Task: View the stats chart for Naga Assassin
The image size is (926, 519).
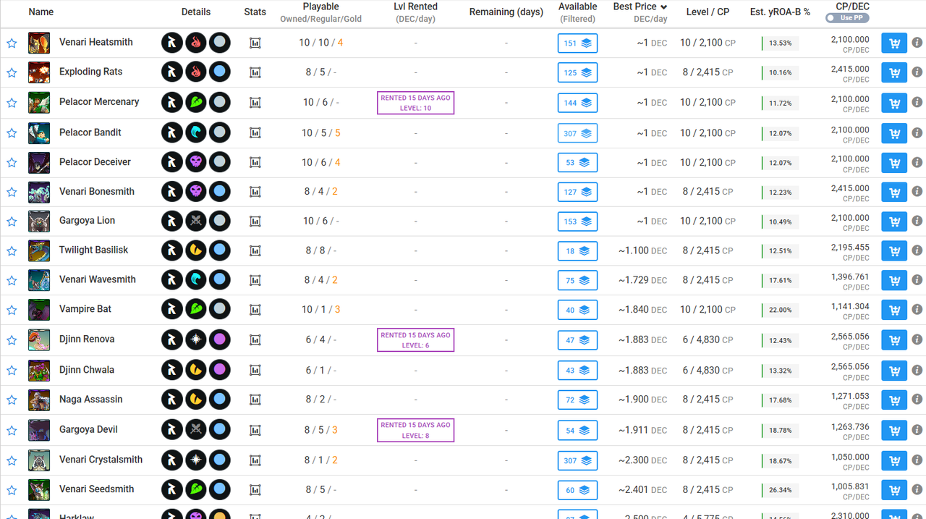Action: pyautogui.click(x=255, y=400)
